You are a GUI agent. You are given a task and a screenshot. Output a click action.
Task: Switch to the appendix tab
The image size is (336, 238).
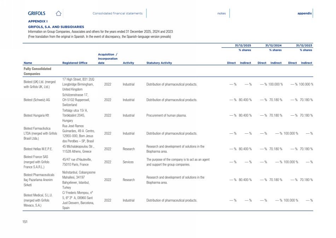point(304,13)
